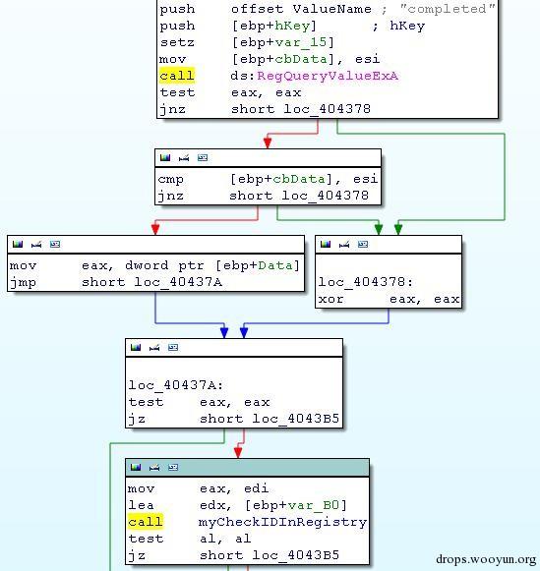
Task: Click offset ValueName in push instruction
Action: pos(301,9)
